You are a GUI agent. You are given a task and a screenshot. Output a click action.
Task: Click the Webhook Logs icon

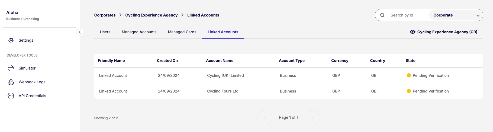tap(11, 82)
